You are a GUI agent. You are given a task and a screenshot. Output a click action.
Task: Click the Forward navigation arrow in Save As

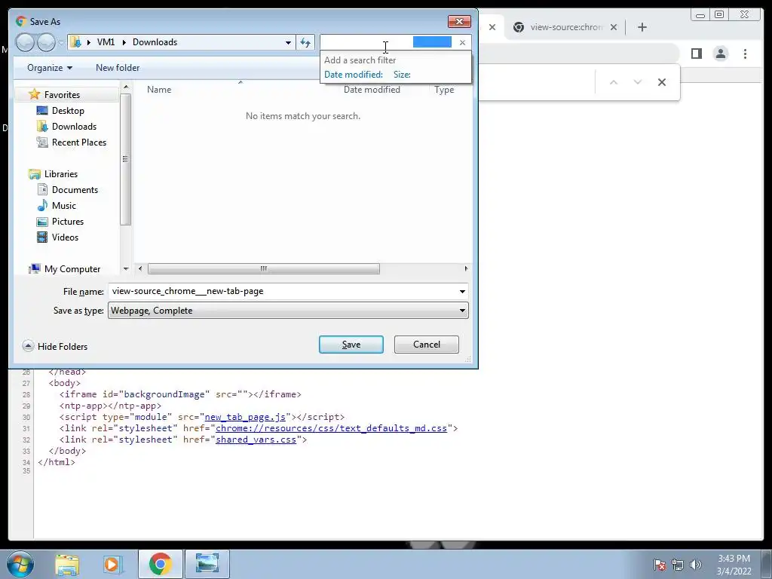pos(46,42)
